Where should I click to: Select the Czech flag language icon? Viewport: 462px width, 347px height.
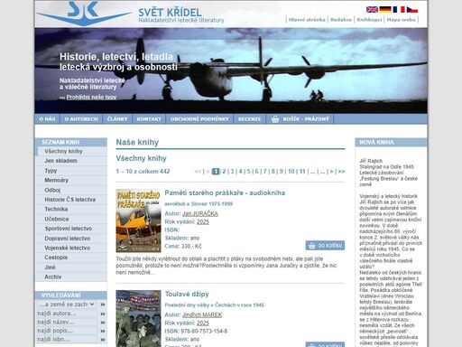[x=412, y=10]
